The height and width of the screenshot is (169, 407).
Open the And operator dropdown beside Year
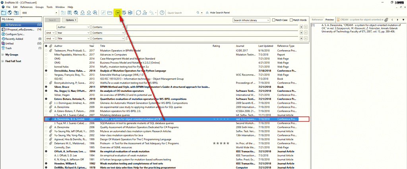point(50,33)
